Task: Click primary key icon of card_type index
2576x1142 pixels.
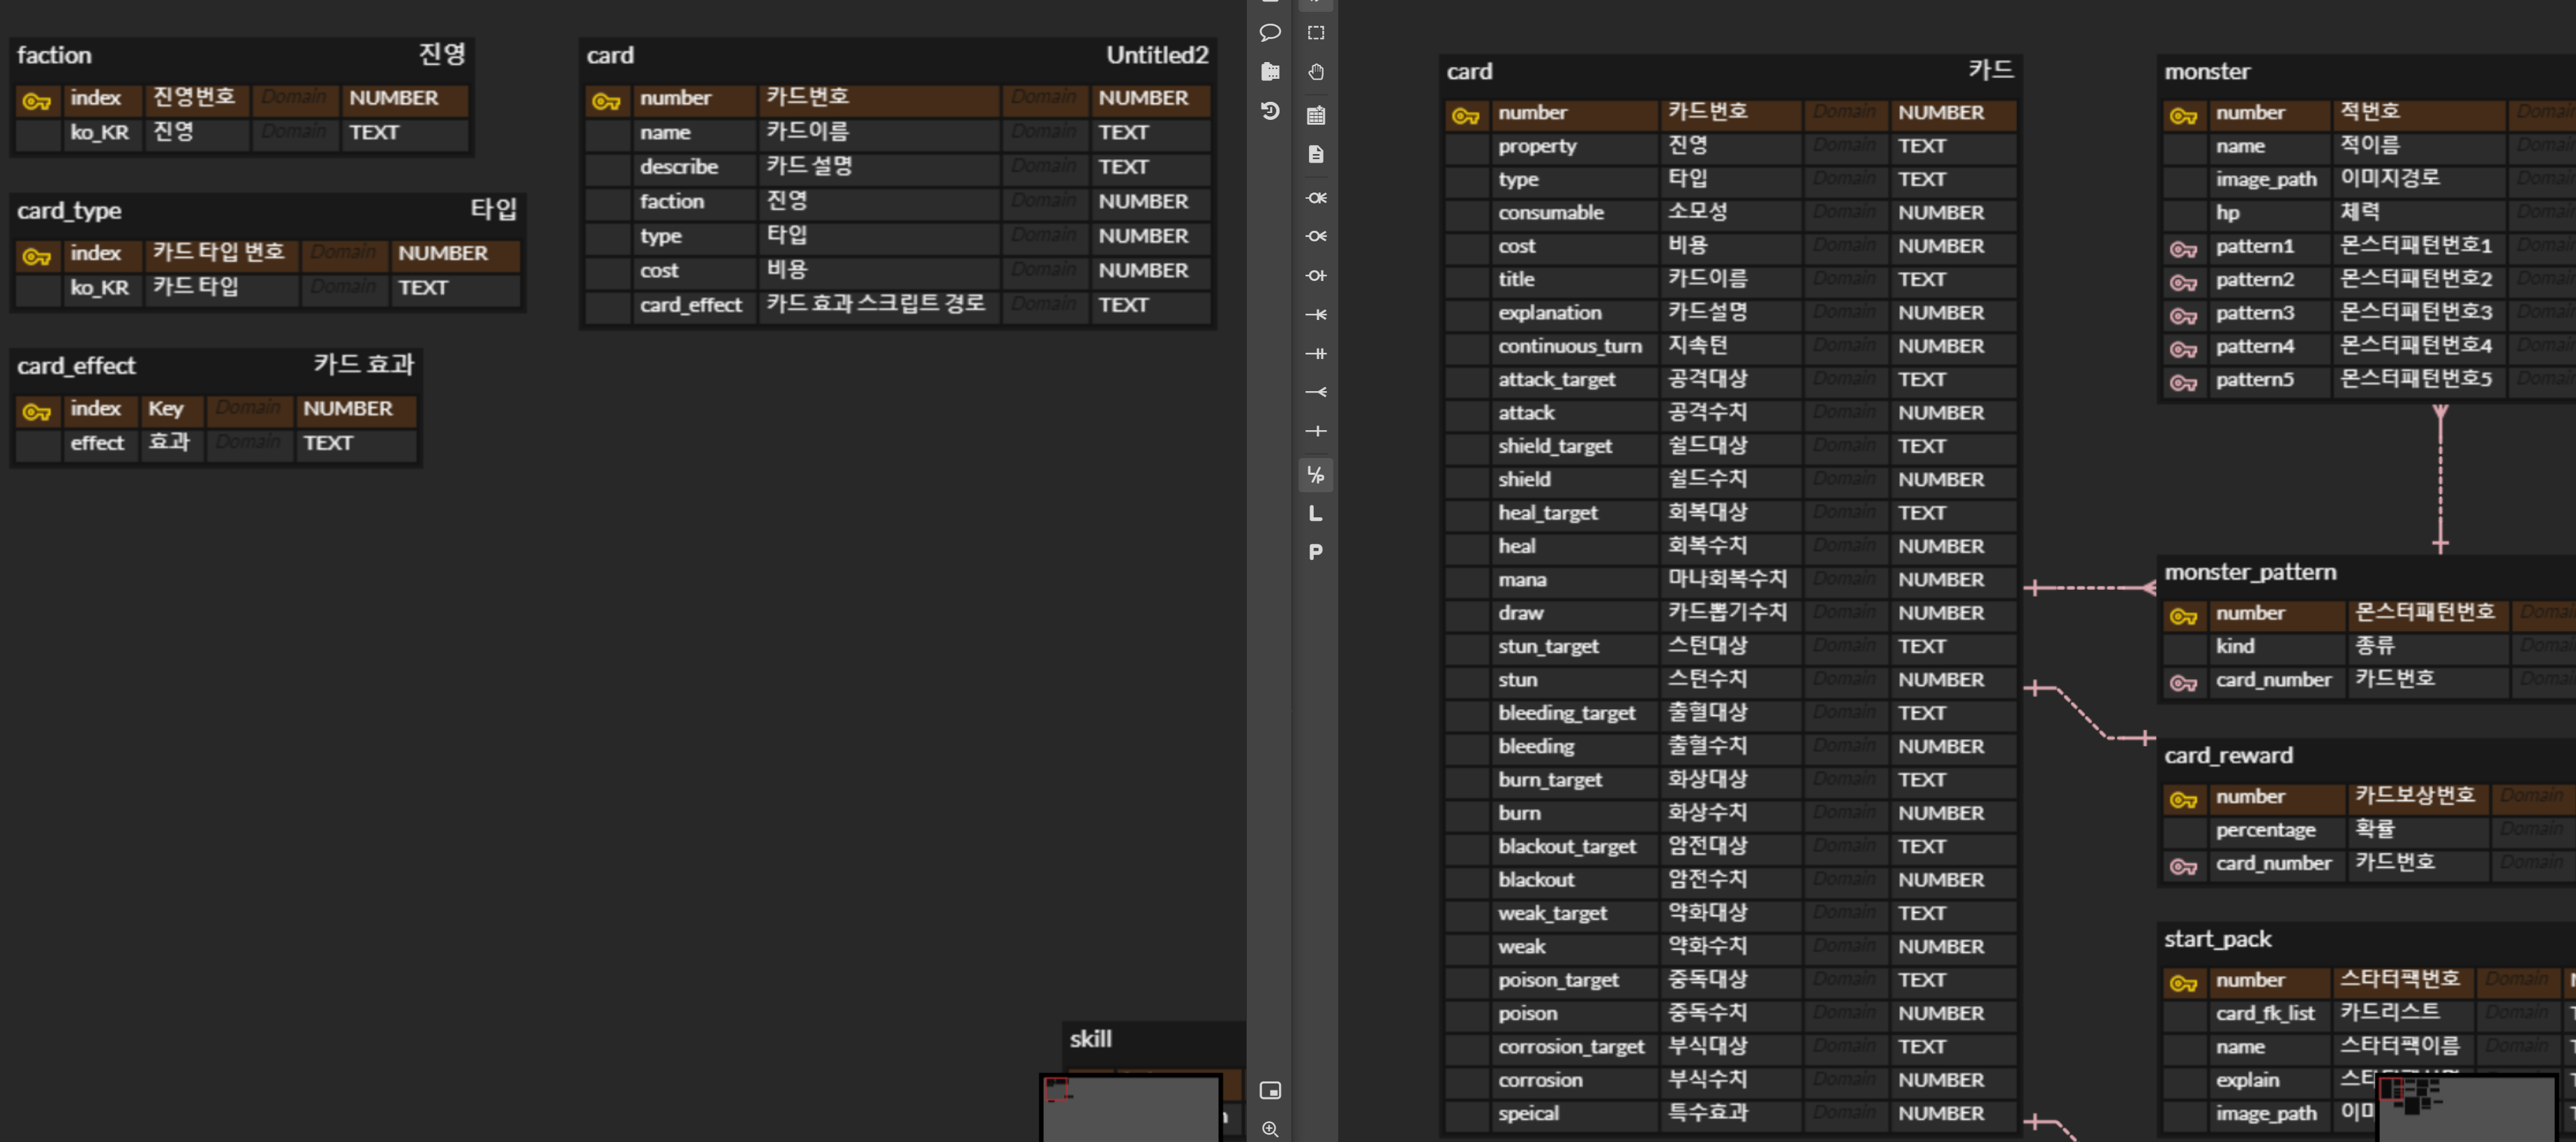Action: click(x=37, y=257)
